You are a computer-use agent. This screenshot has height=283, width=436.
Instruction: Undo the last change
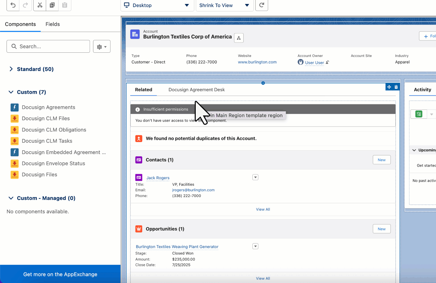coord(13,5)
